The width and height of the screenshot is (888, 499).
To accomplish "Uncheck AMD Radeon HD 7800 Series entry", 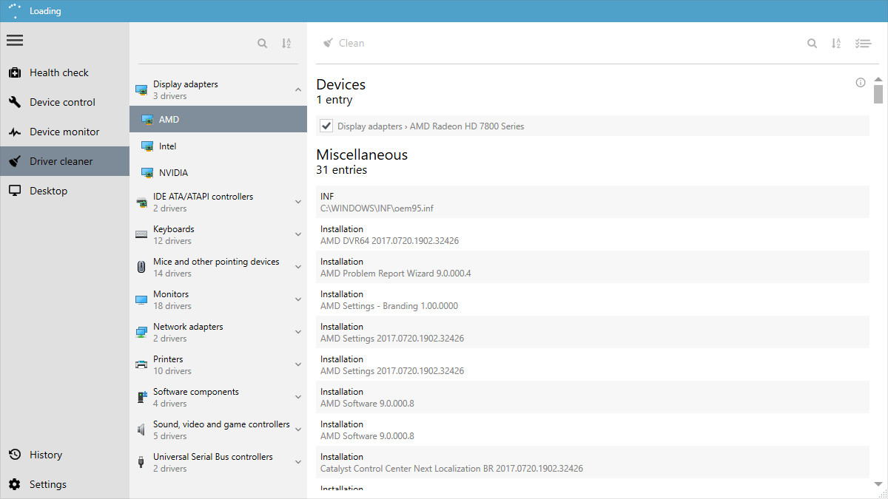I will coord(326,126).
